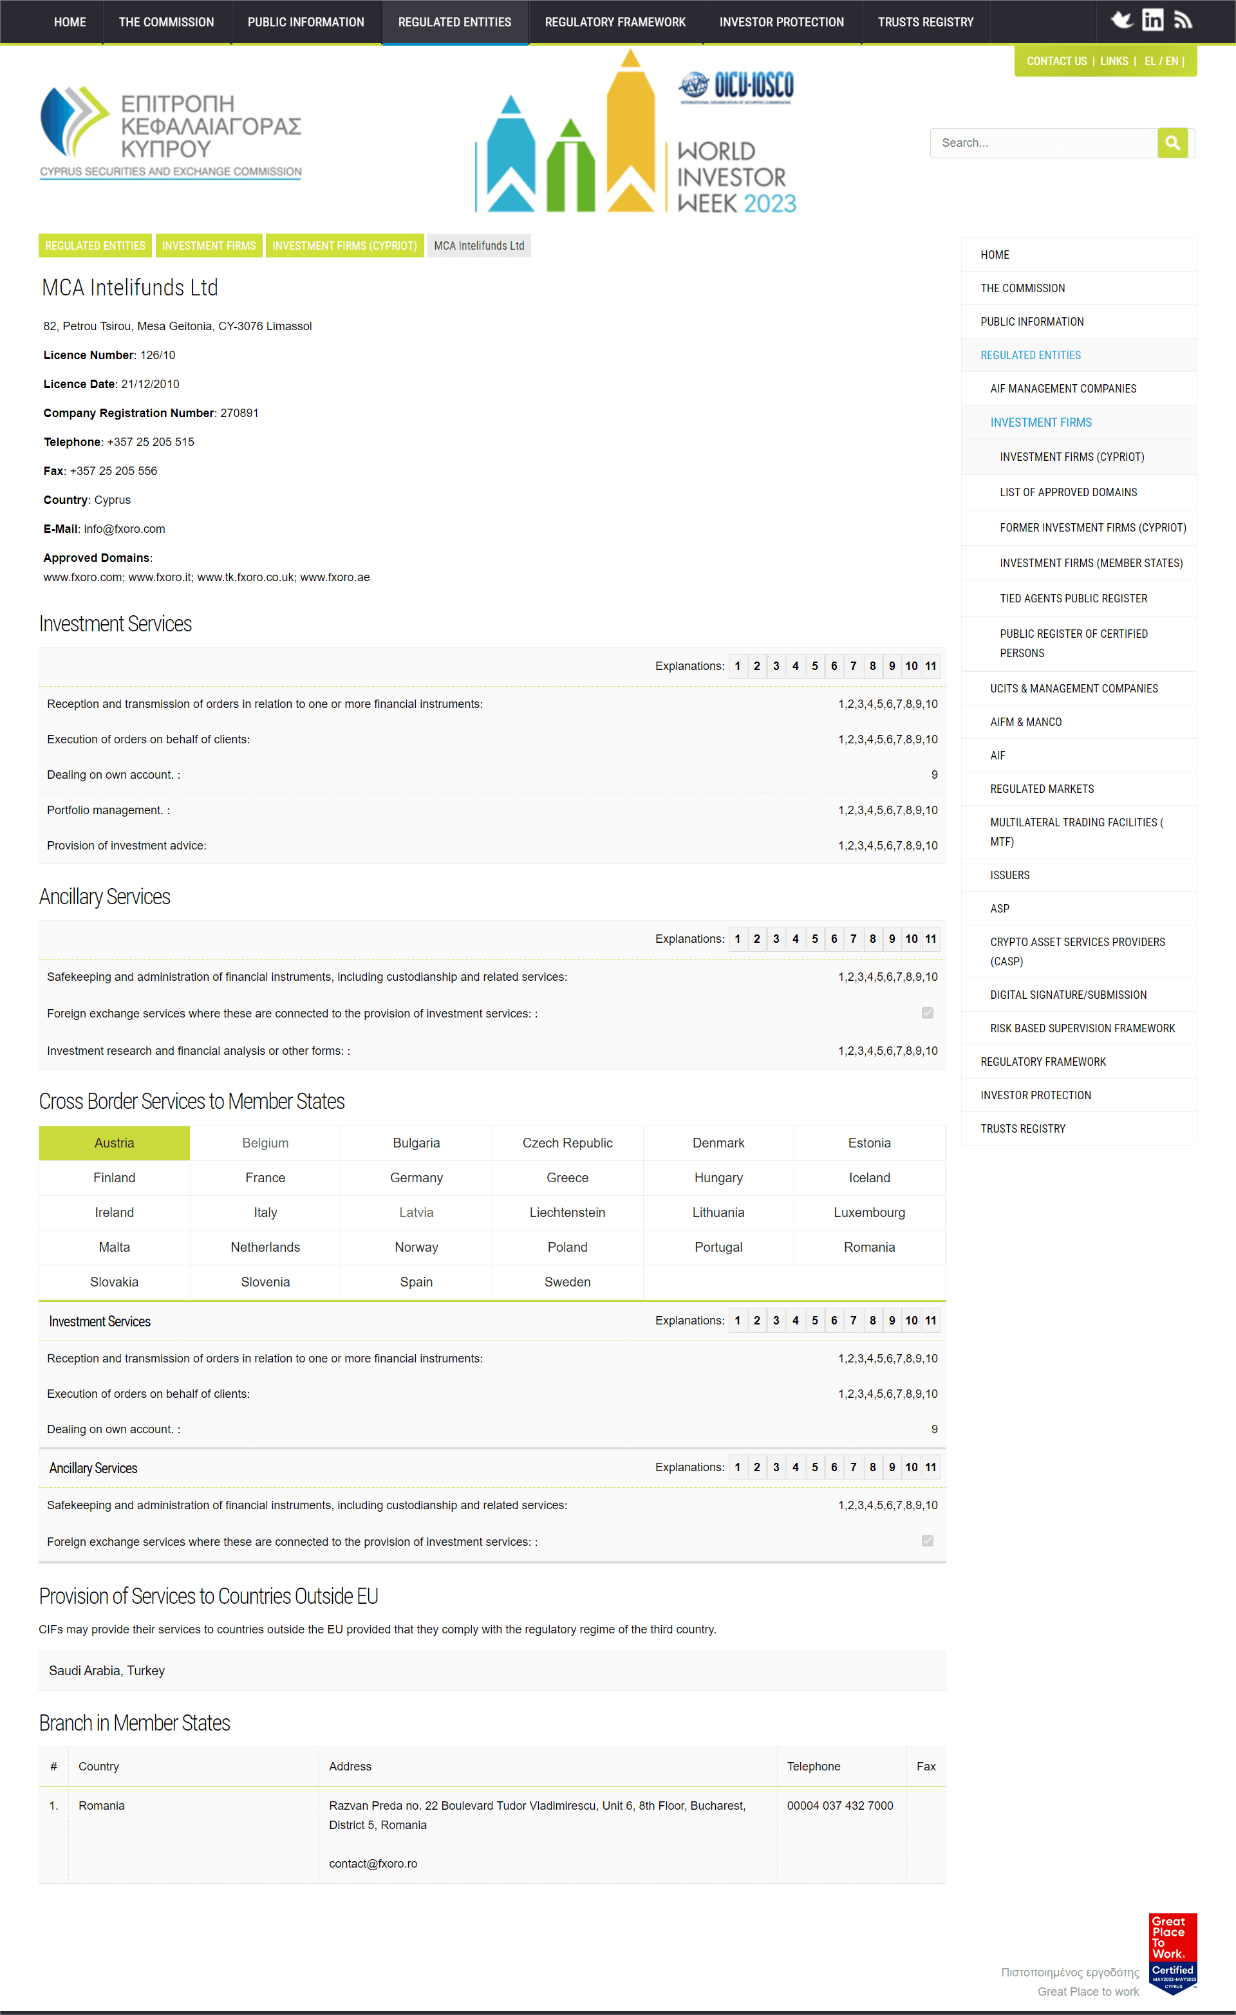Go to REGULATED ENTITIES breadcrumb

point(95,245)
